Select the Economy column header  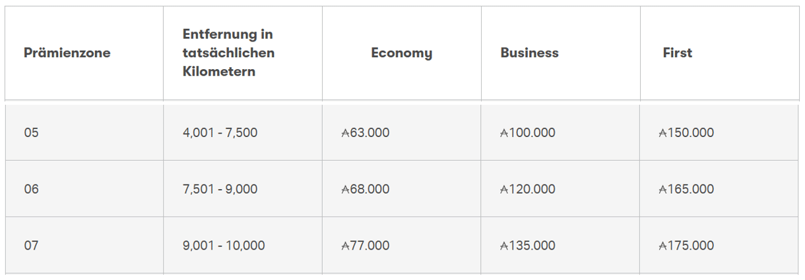[x=401, y=53]
